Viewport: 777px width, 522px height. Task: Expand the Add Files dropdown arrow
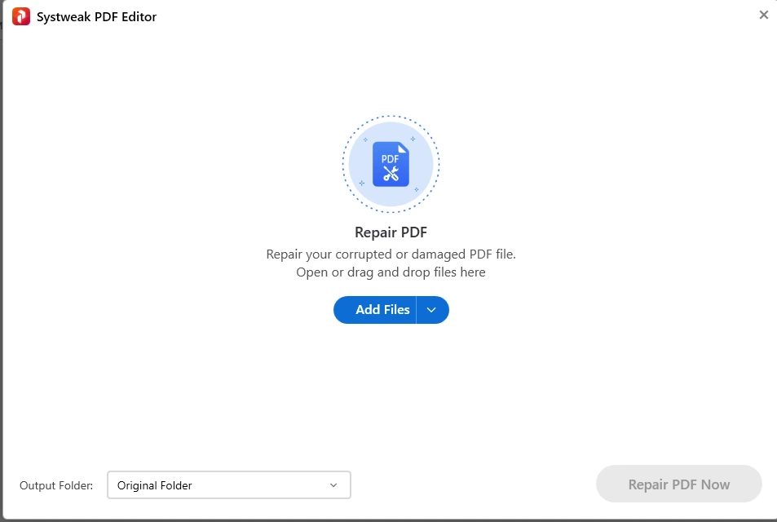click(432, 310)
